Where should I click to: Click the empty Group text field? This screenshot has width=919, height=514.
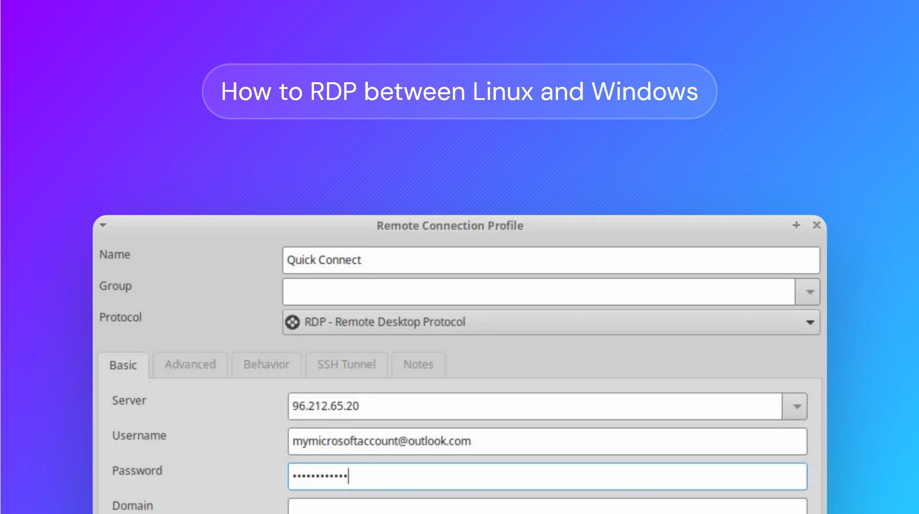click(x=539, y=292)
